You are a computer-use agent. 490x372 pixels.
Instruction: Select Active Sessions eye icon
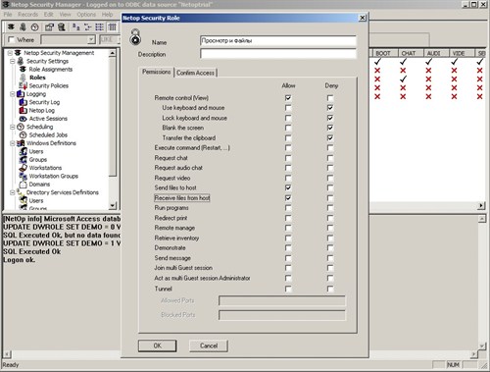(x=23, y=119)
